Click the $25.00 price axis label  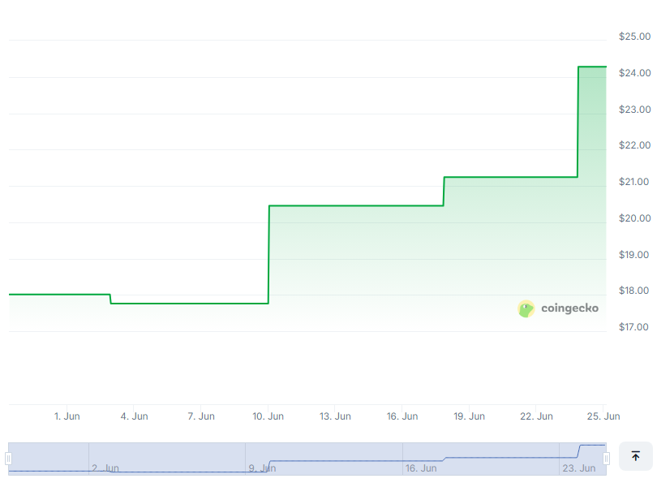(x=634, y=37)
